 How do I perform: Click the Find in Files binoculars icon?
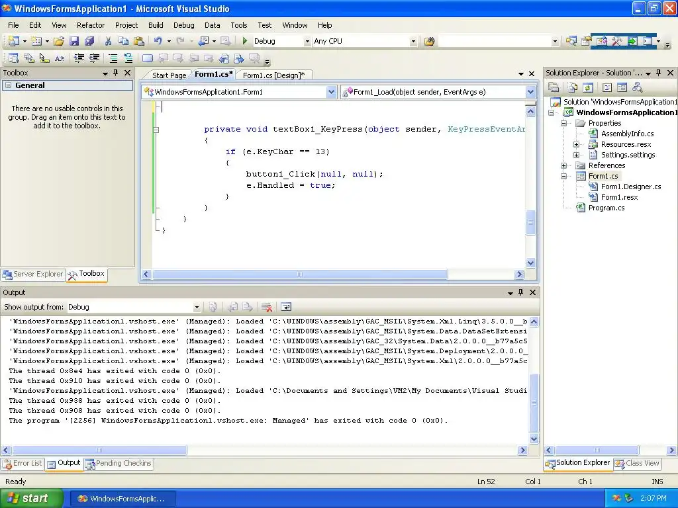[429, 41]
